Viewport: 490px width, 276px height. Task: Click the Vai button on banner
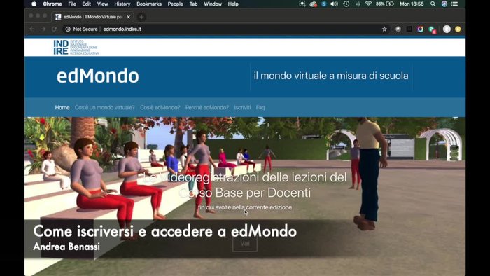pos(245,244)
